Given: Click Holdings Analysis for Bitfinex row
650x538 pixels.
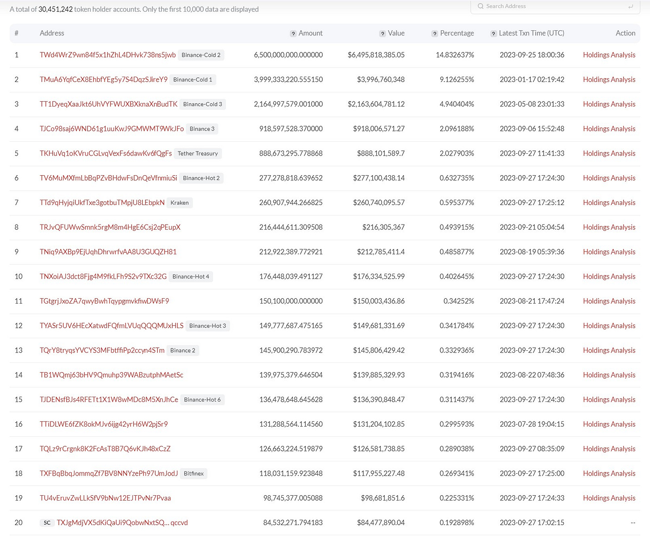Looking at the screenshot, I should pyautogui.click(x=609, y=473).
